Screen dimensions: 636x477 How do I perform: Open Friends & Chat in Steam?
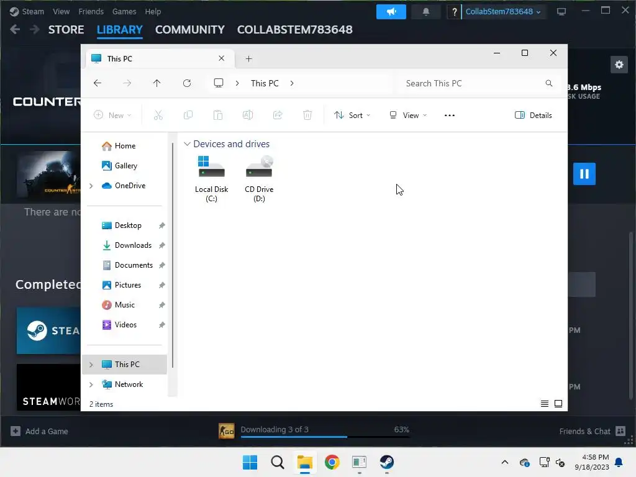pos(592,431)
